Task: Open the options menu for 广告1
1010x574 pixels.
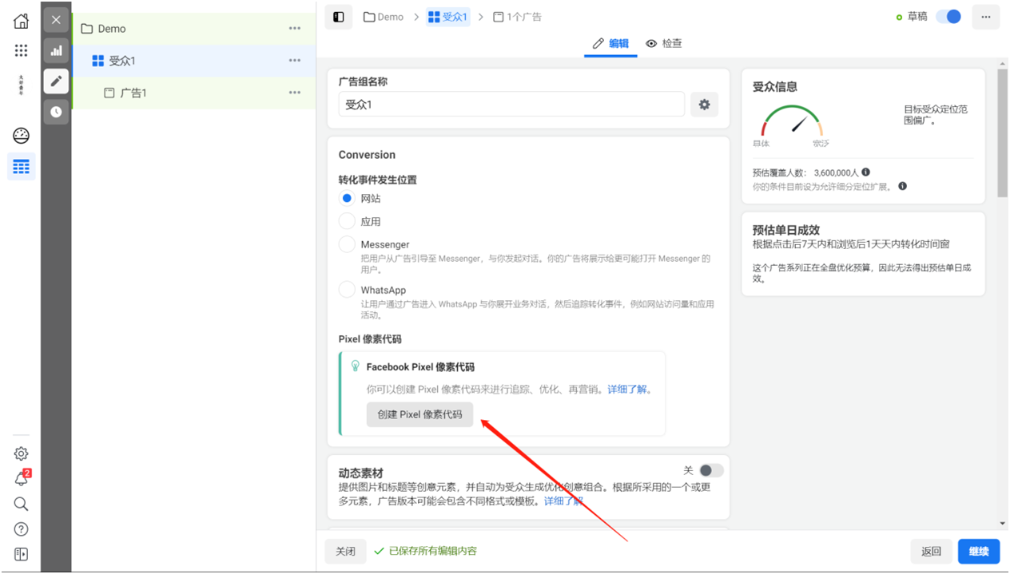Action: tap(296, 93)
